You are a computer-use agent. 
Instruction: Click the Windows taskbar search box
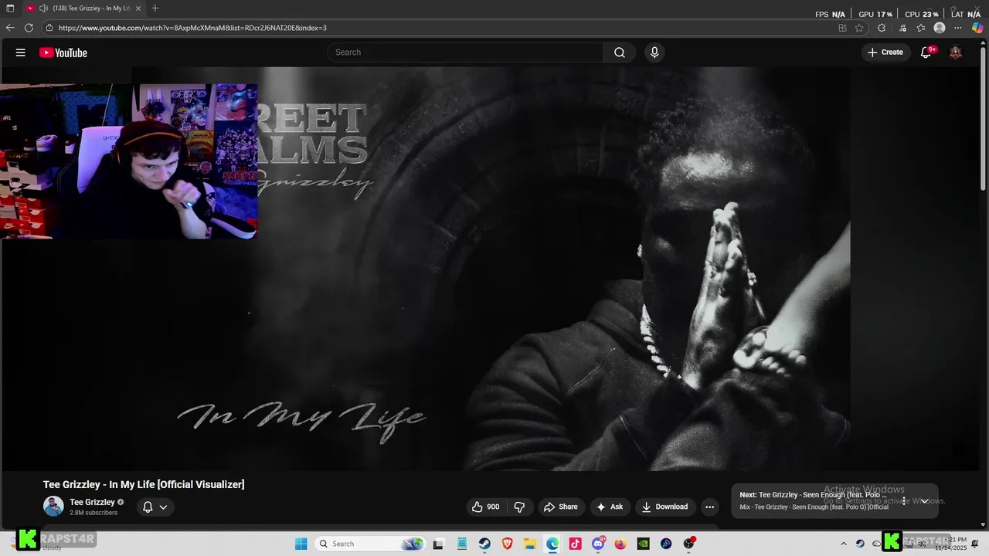pos(370,544)
